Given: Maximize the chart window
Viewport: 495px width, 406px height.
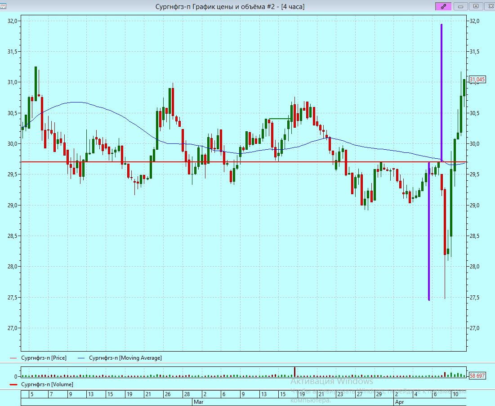Looking at the screenshot, I should tap(476, 6).
